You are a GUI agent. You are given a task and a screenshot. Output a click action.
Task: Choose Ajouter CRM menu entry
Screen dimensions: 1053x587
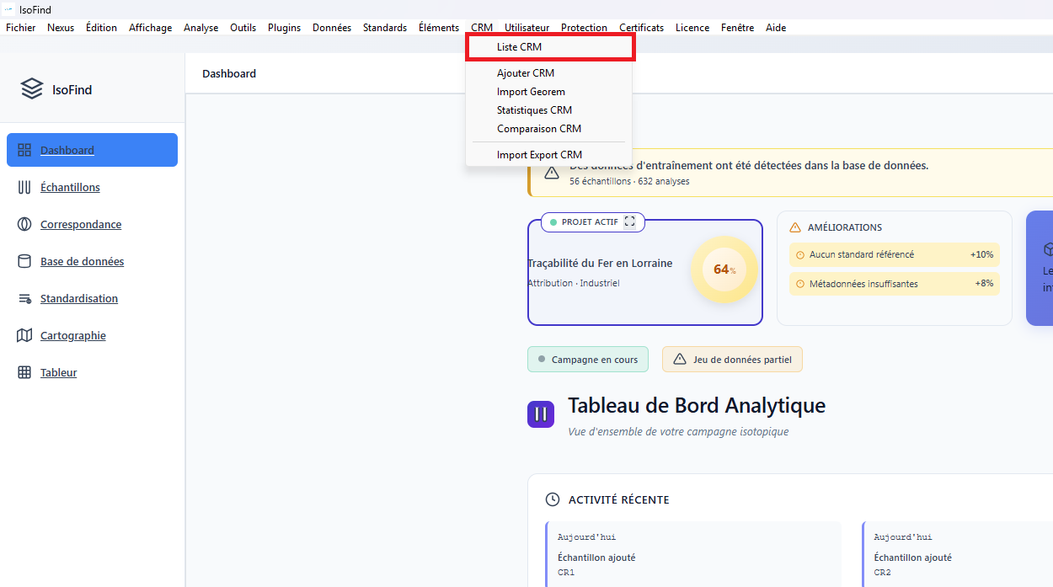pyautogui.click(x=525, y=73)
